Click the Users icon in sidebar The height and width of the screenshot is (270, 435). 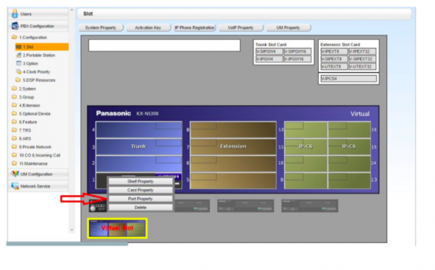(16, 13)
